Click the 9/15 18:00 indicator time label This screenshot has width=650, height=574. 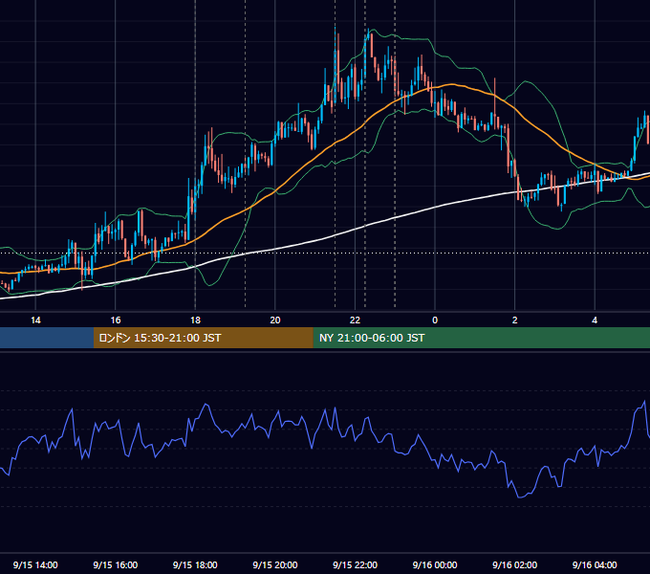coord(195,564)
